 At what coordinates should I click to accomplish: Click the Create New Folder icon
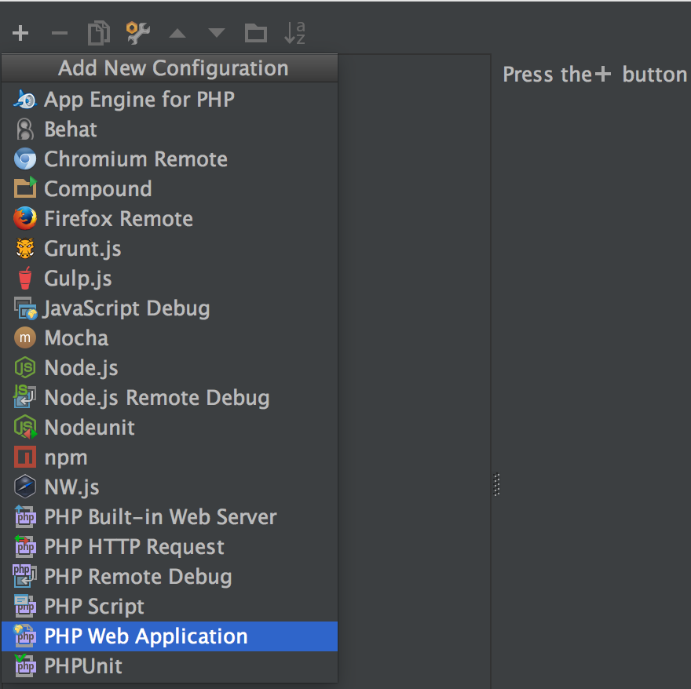click(x=256, y=33)
